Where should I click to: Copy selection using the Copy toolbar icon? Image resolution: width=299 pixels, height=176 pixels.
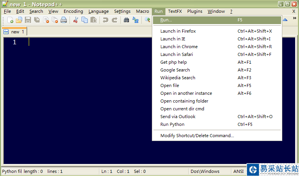point(85,20)
